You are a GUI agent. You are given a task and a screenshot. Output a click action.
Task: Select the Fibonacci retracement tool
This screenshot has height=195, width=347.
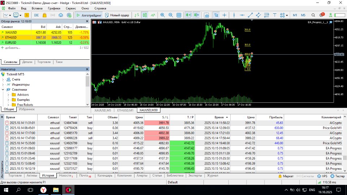266,15
